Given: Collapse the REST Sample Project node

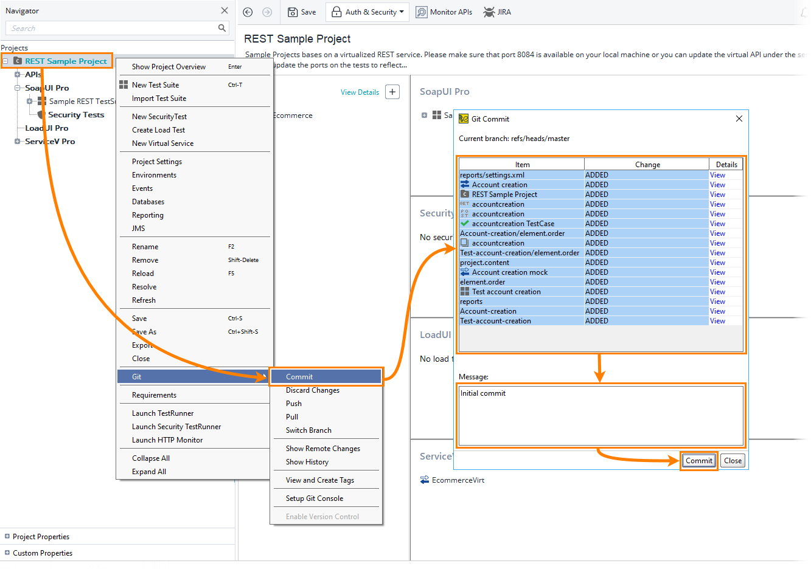Looking at the screenshot, I should [5, 61].
